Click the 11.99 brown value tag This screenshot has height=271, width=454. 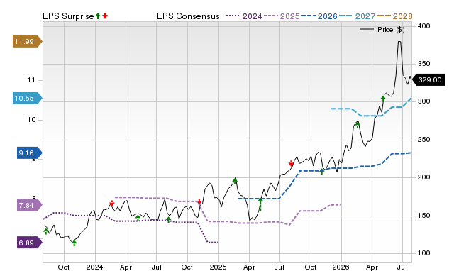pos(27,41)
